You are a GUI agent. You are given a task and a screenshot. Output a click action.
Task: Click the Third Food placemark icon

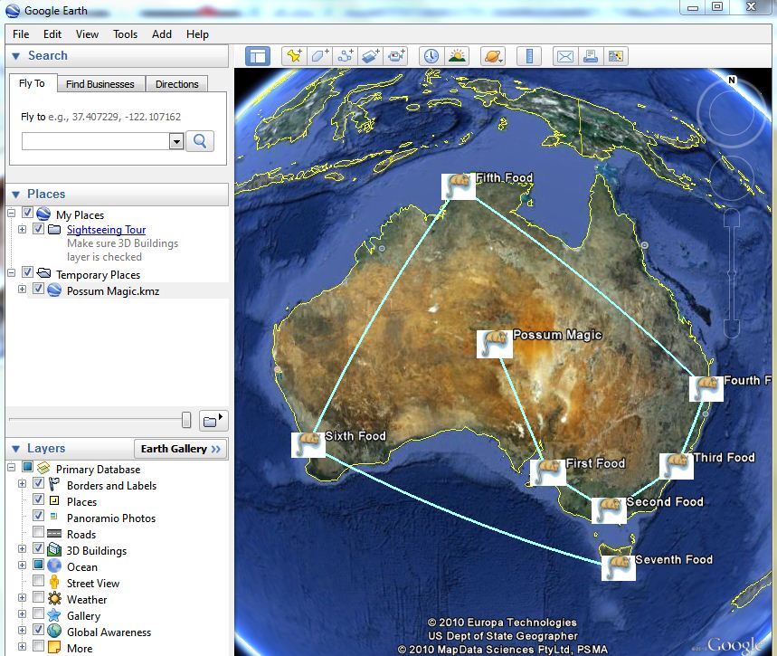tap(677, 466)
